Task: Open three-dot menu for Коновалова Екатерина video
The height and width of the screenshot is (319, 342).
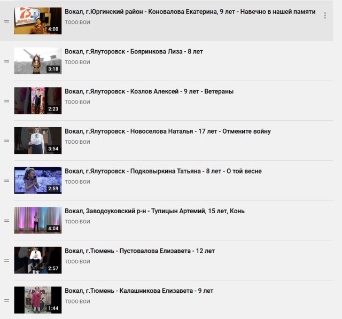Action: click(325, 15)
